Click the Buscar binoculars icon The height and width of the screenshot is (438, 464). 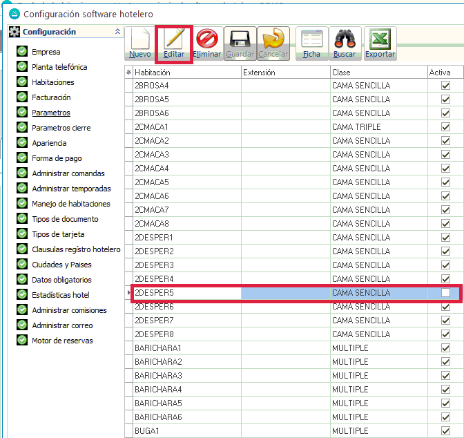[345, 43]
